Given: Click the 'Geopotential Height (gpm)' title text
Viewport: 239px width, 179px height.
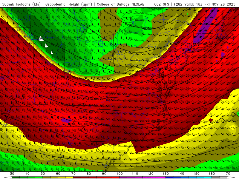Looking at the screenshot, I should click(x=69, y=4).
